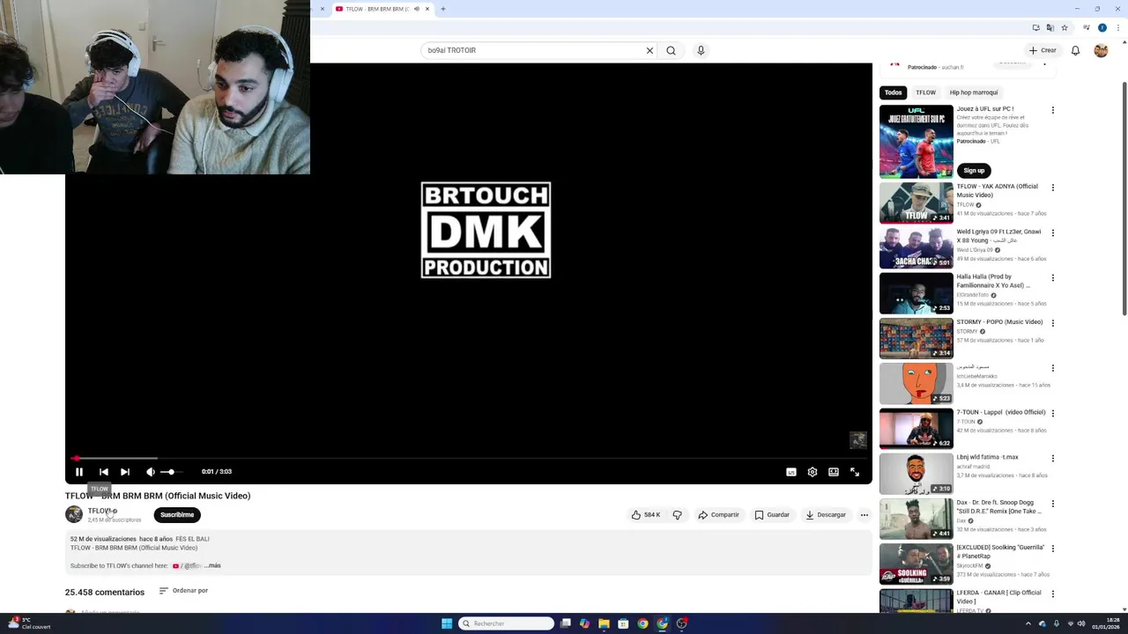Save video with Guardar button

click(772, 515)
